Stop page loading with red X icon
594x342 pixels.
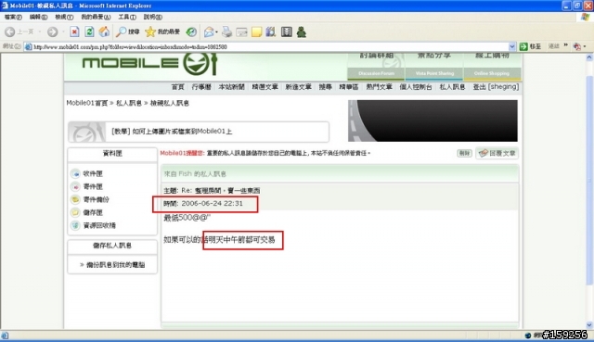74,32
